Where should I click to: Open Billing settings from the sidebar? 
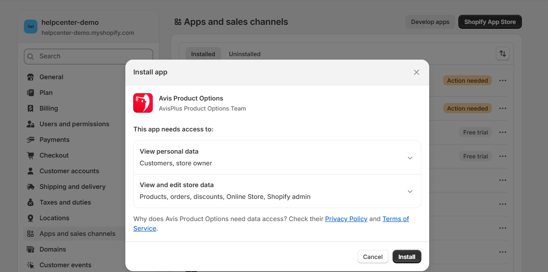pyautogui.click(x=48, y=108)
